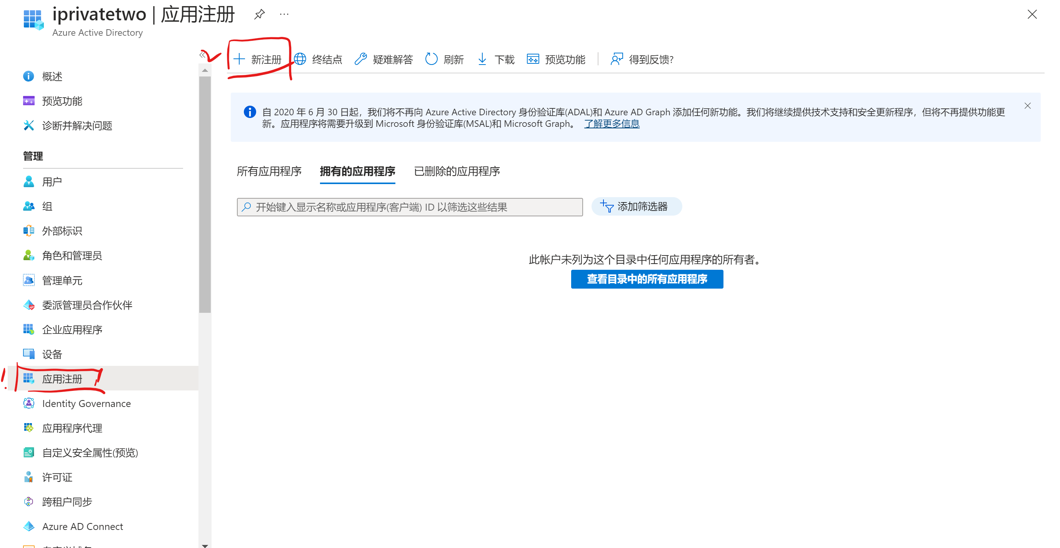Viewport: 1060px width, 548px height.
Task: Click the 组 group icon
Action: 29,206
